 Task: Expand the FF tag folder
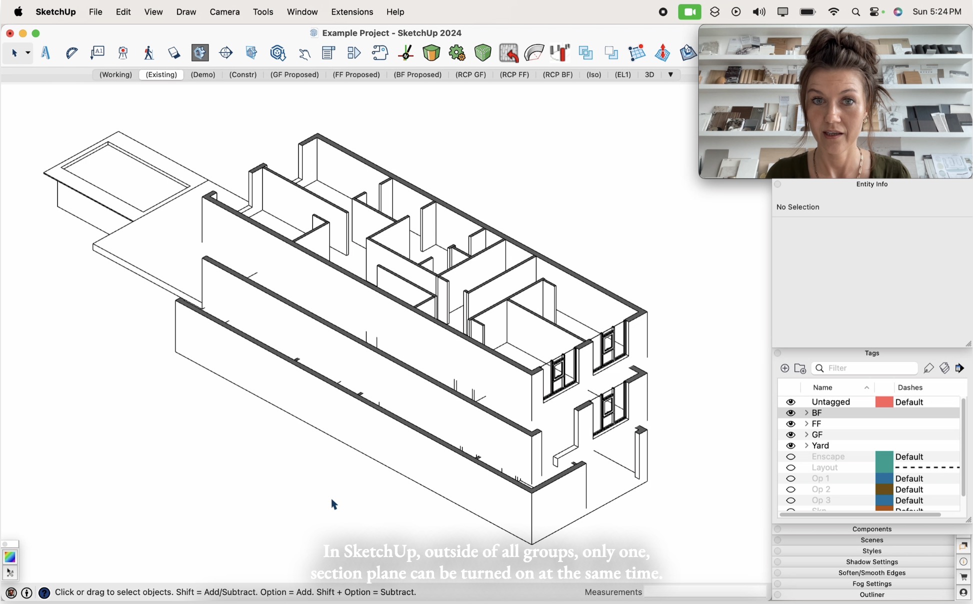806,423
